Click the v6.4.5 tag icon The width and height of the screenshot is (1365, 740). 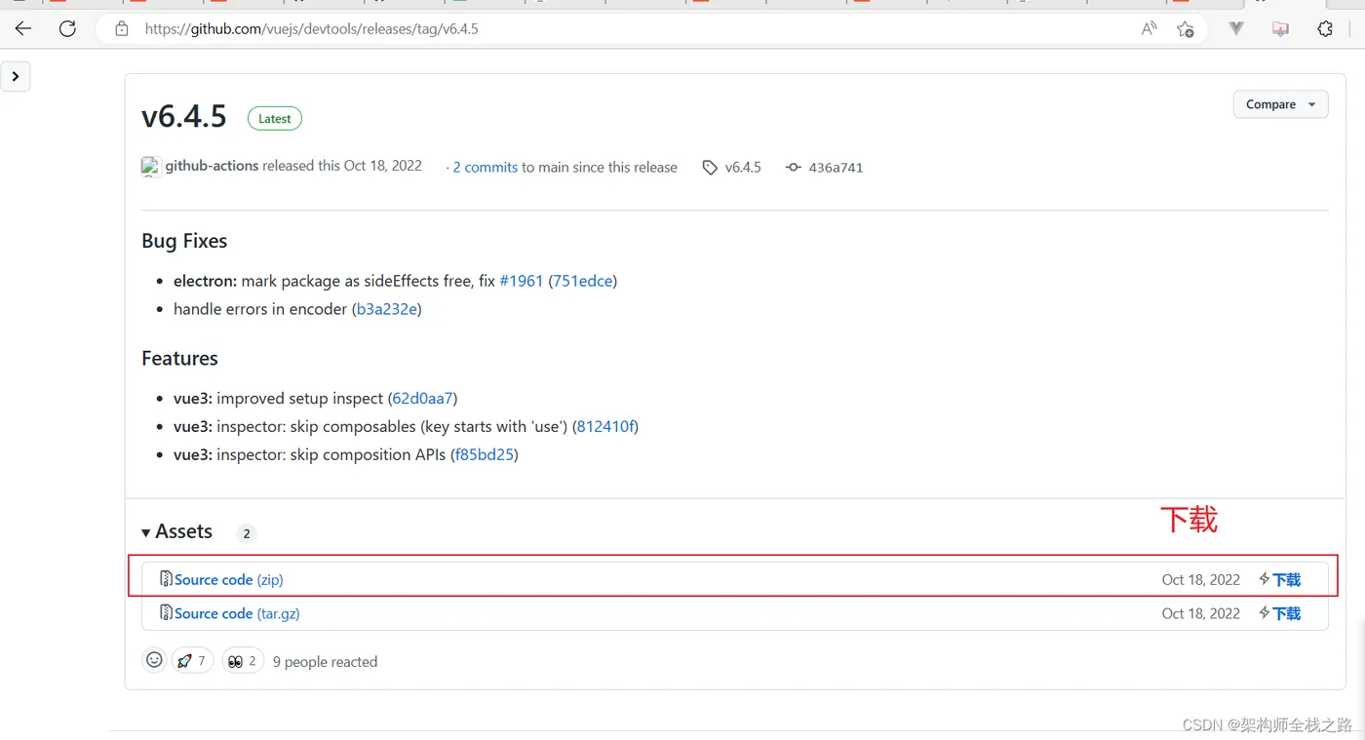[x=710, y=168]
